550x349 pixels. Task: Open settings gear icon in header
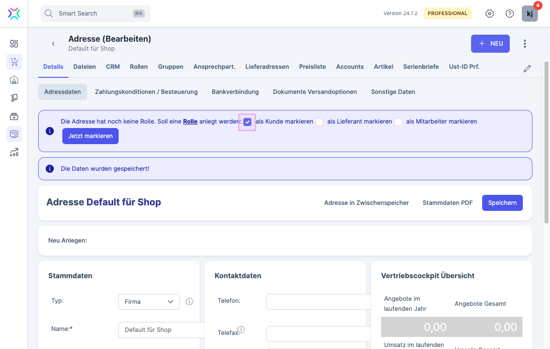point(489,14)
